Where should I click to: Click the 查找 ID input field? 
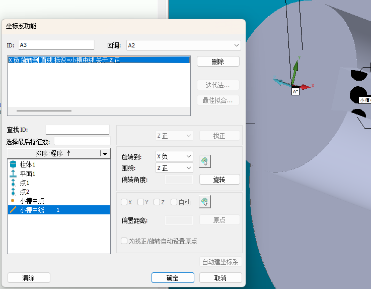pyautogui.click(x=78, y=130)
